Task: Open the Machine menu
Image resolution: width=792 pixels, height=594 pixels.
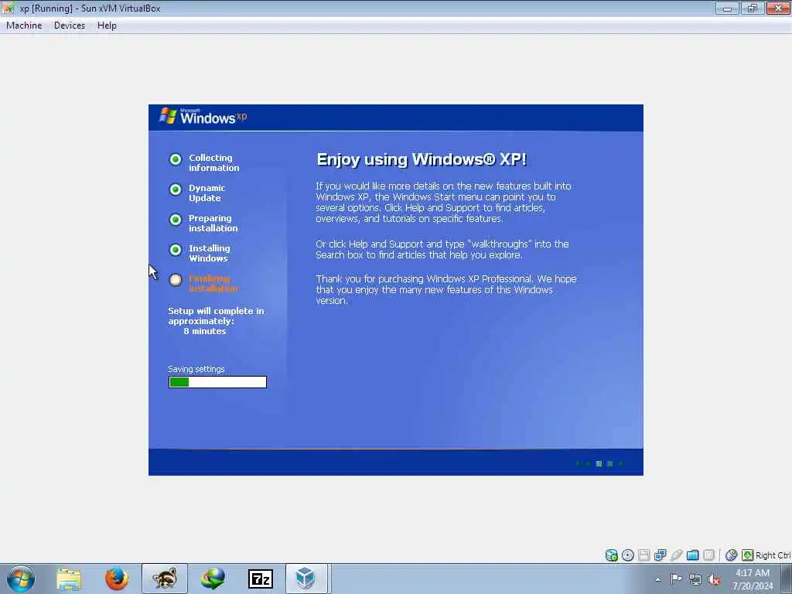Action: pyautogui.click(x=24, y=26)
